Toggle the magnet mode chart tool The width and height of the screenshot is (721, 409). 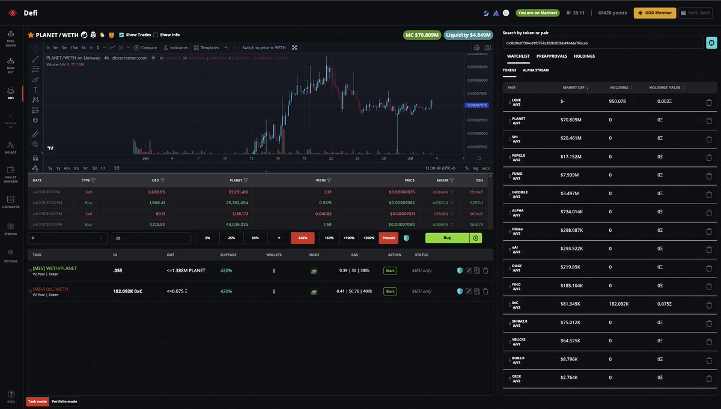click(x=35, y=158)
